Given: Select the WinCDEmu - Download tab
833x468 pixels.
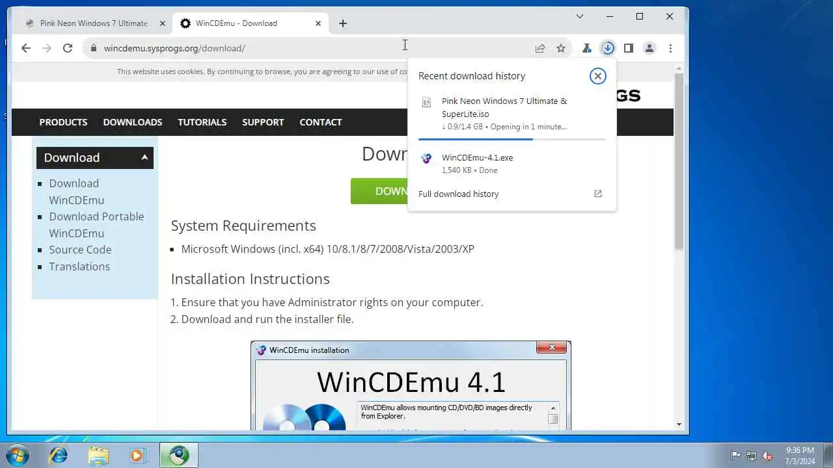Looking at the screenshot, I should tap(251, 23).
